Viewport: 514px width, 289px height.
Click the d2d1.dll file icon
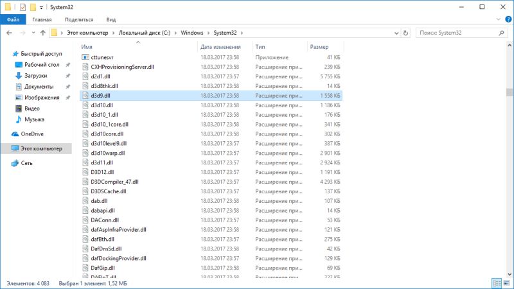pos(85,76)
